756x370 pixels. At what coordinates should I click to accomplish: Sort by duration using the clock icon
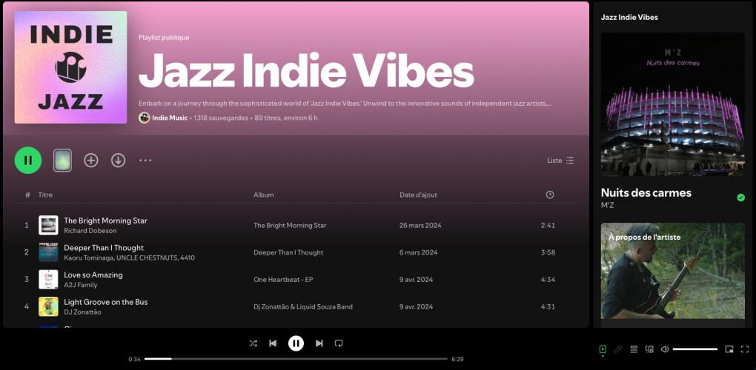tap(550, 195)
